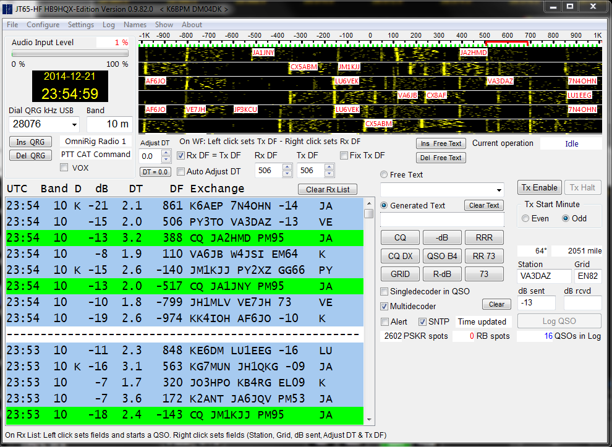The width and height of the screenshot is (612, 447).
Task: Click the CQ DX message button
Action: click(400, 256)
